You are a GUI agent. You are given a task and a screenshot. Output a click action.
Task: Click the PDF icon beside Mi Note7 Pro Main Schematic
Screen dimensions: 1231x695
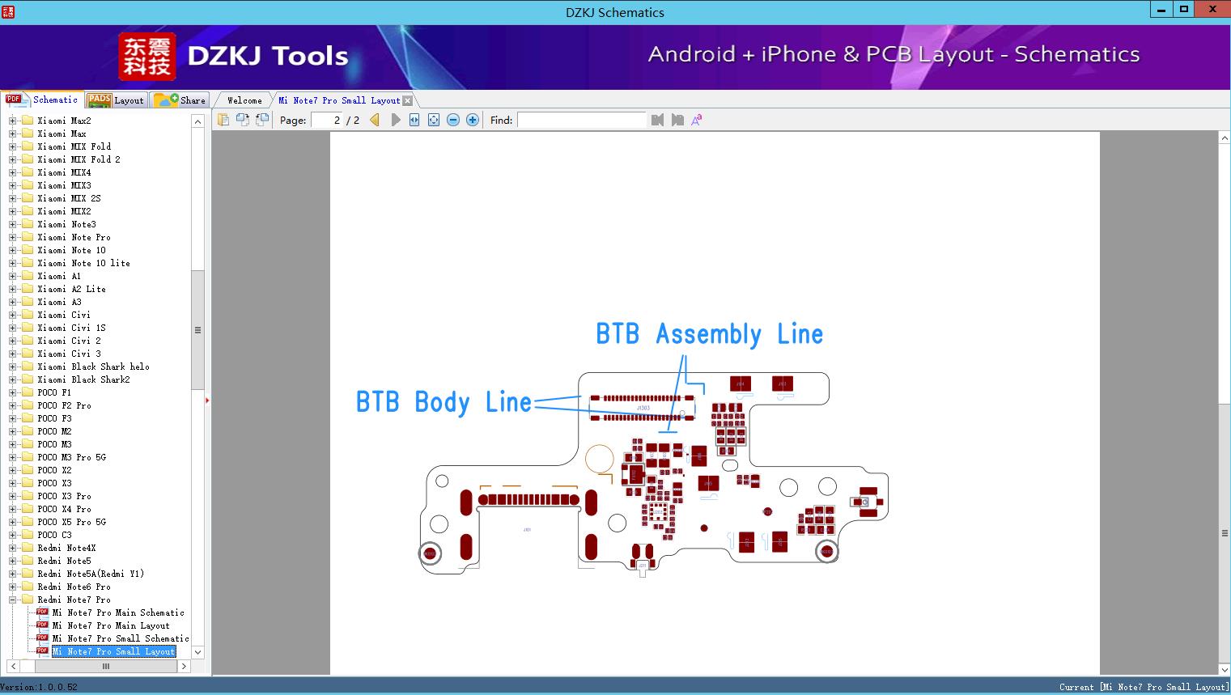pyautogui.click(x=42, y=612)
